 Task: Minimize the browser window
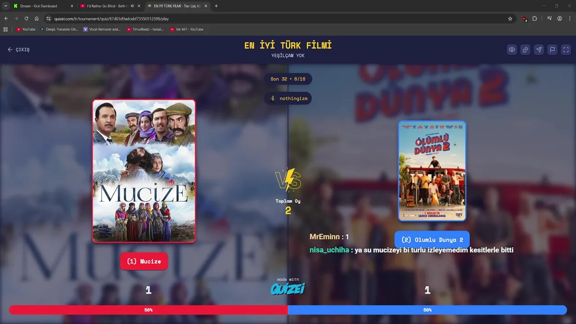pyautogui.click(x=544, y=6)
